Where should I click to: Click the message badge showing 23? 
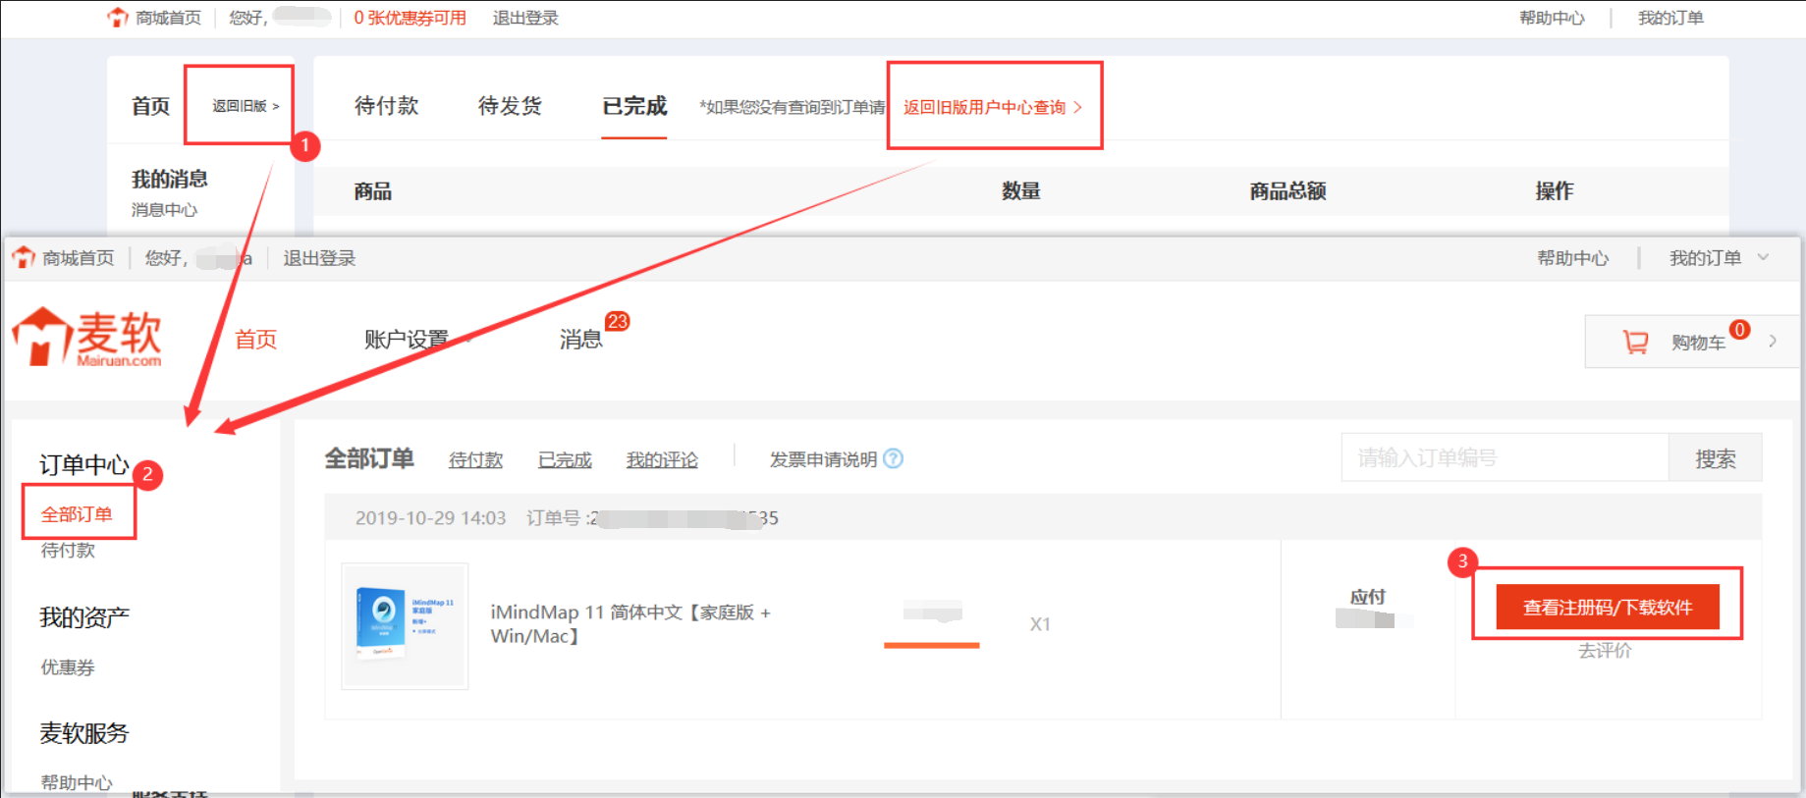pos(617,322)
